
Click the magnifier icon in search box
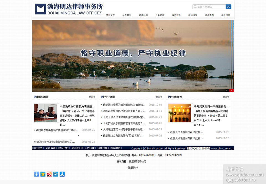tap(195, 7)
